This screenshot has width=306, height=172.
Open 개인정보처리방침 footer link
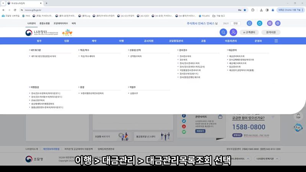(x=51, y=149)
